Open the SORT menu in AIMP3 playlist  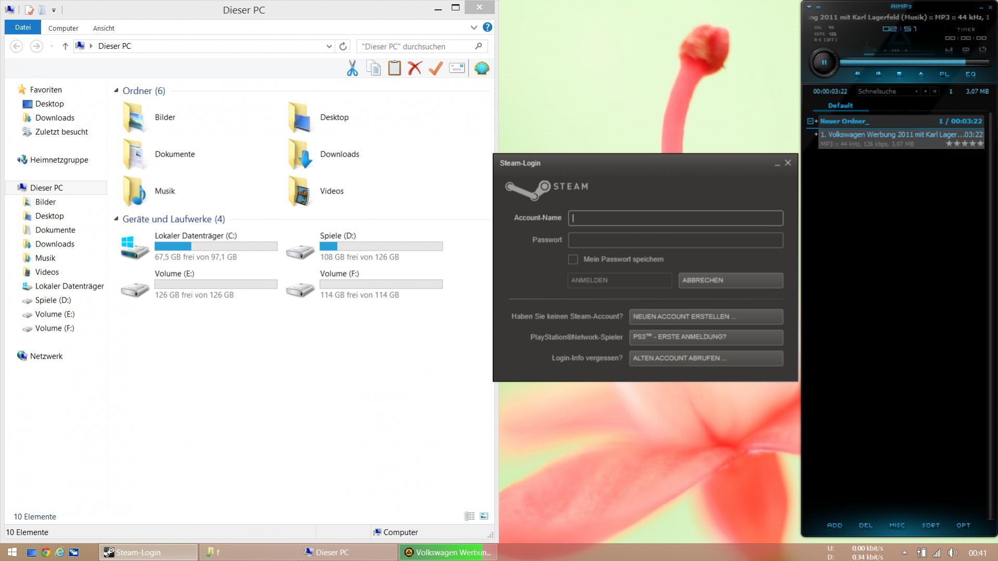pyautogui.click(x=930, y=526)
